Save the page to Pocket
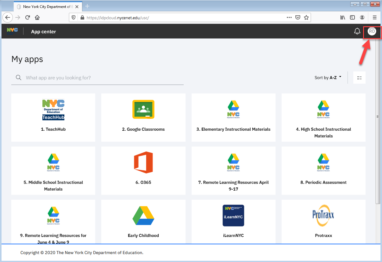The width and height of the screenshot is (382, 262). coord(298,17)
